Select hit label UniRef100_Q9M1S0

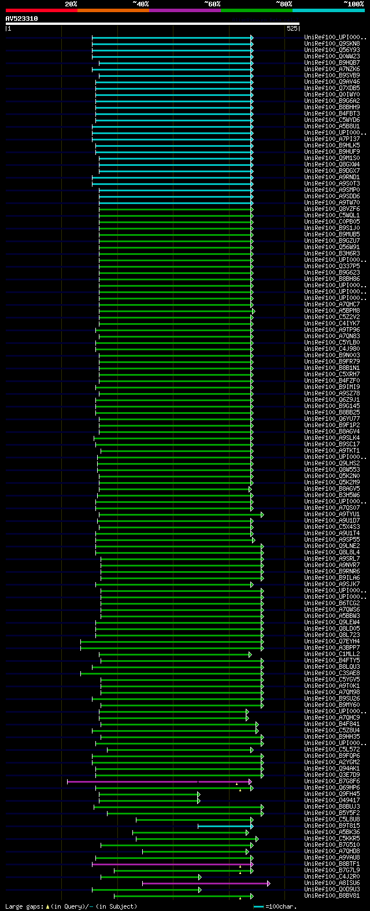tap(332, 158)
